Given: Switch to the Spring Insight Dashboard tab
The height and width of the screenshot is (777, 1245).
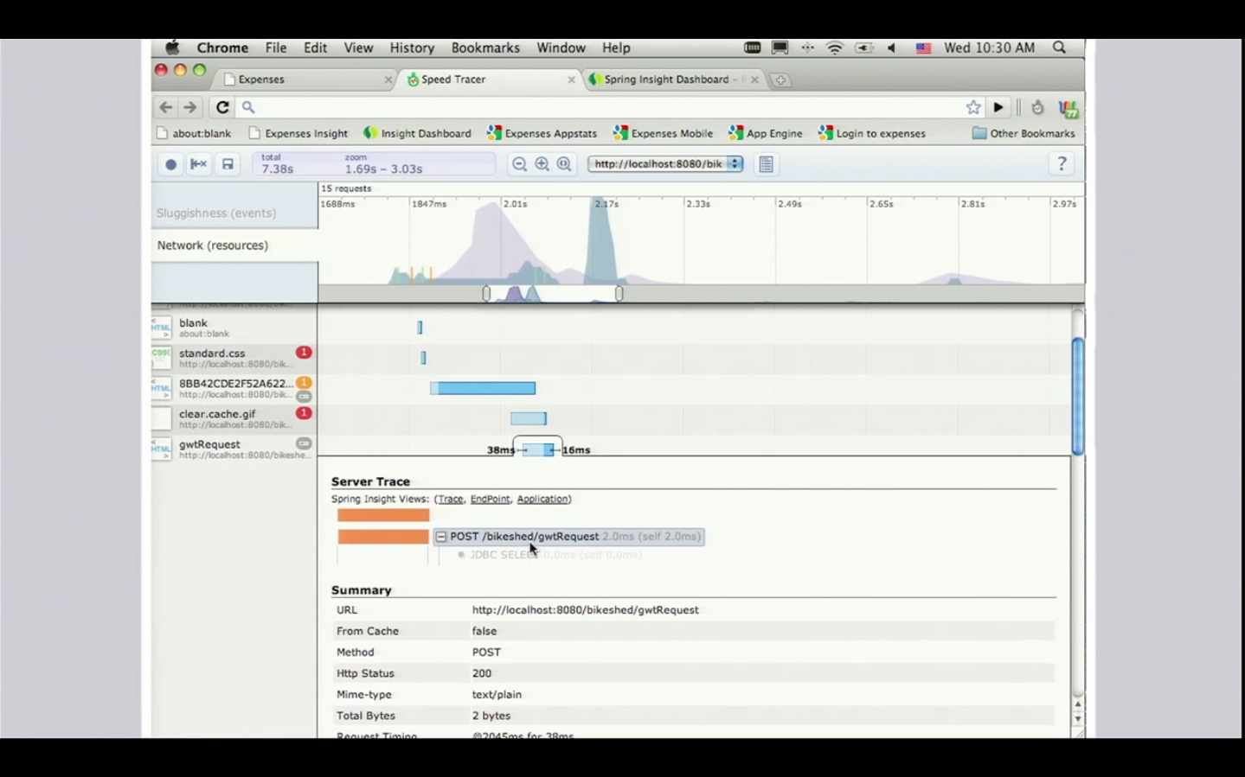Looking at the screenshot, I should (x=666, y=80).
